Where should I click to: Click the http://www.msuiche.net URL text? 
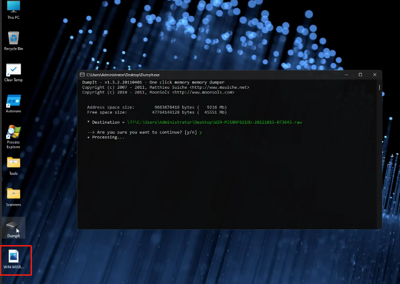219,87
